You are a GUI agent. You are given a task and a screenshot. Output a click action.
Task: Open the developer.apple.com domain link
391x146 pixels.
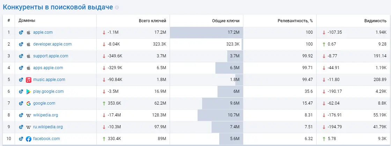(52, 44)
